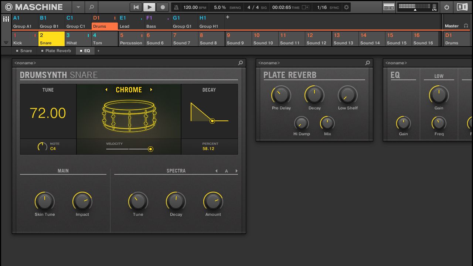Select sound slot 5 Percussion
This screenshot has height=266, width=473.
click(132, 39)
